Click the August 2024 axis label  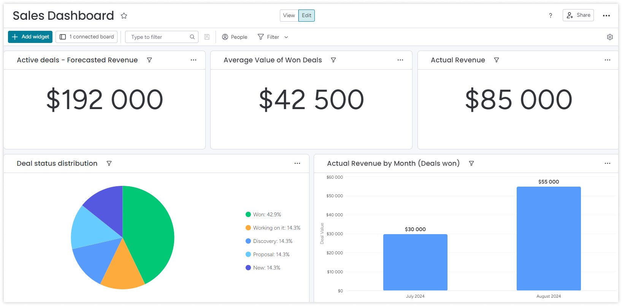[x=549, y=296]
